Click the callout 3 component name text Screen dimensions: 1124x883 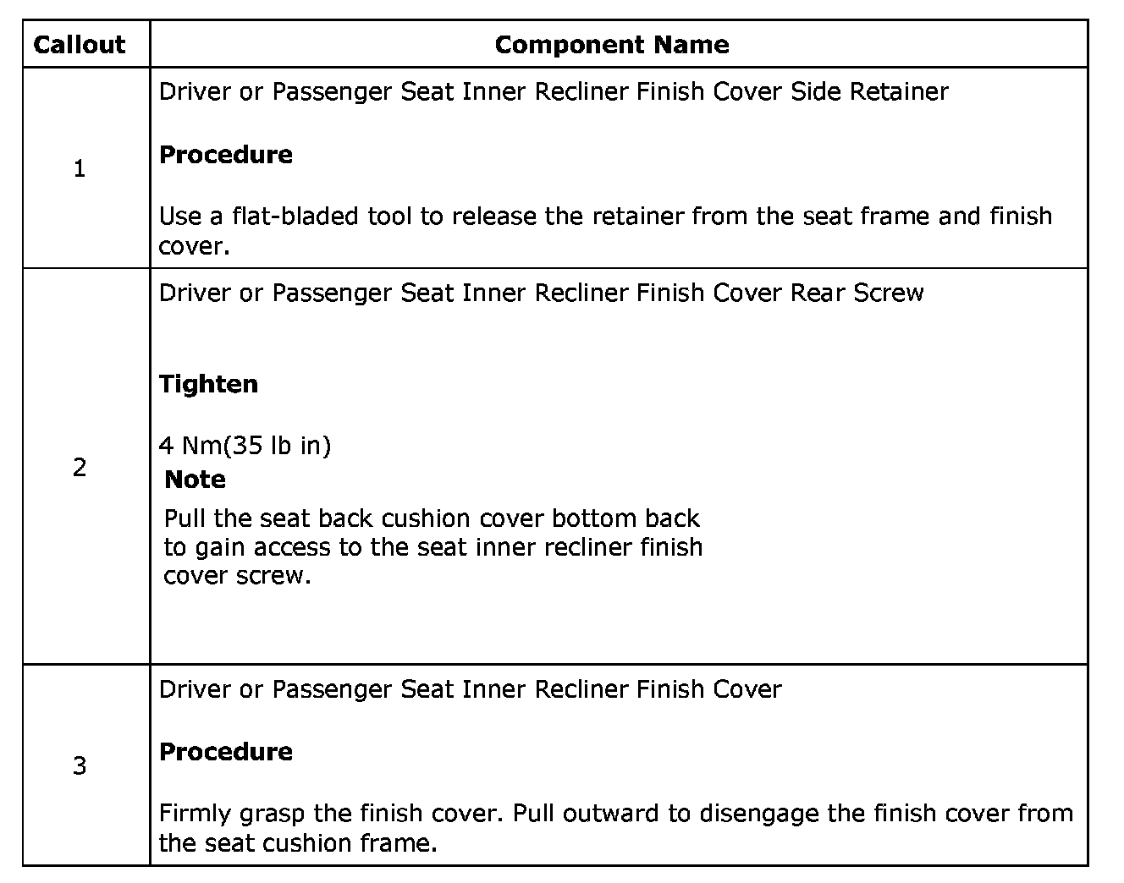[470, 689]
